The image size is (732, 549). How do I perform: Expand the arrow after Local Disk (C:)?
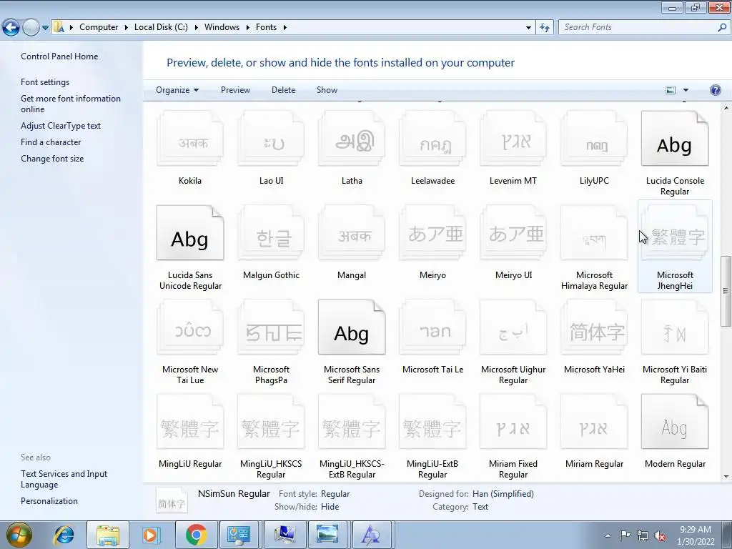click(x=196, y=28)
